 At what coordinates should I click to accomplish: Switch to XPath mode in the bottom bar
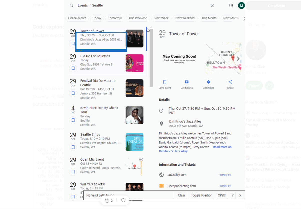pos(221,195)
